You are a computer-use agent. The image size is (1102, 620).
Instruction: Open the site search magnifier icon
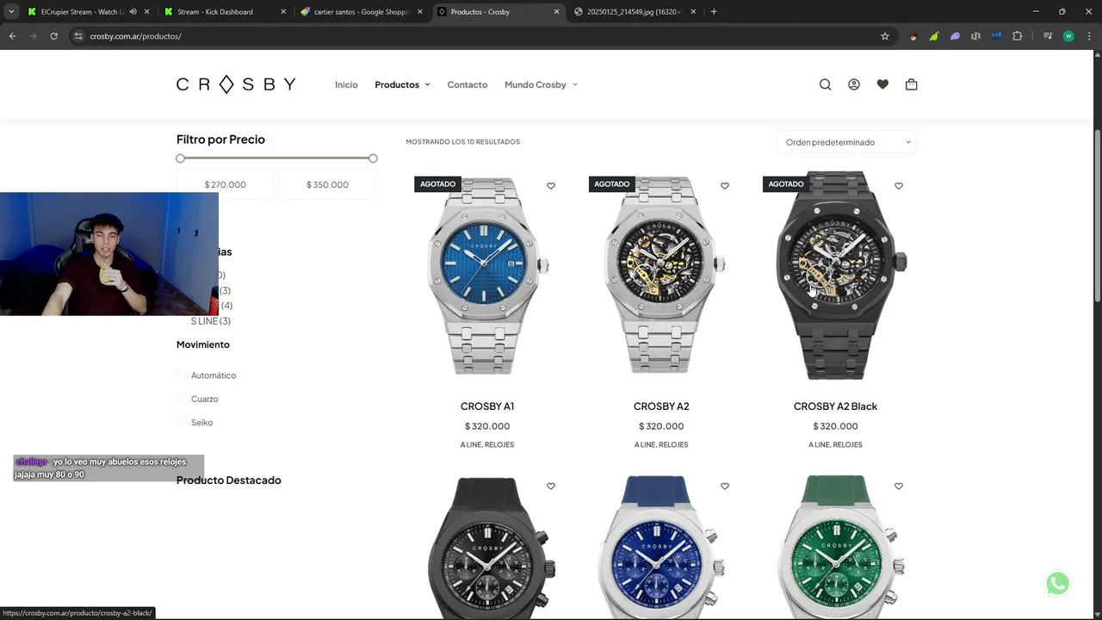click(x=825, y=84)
